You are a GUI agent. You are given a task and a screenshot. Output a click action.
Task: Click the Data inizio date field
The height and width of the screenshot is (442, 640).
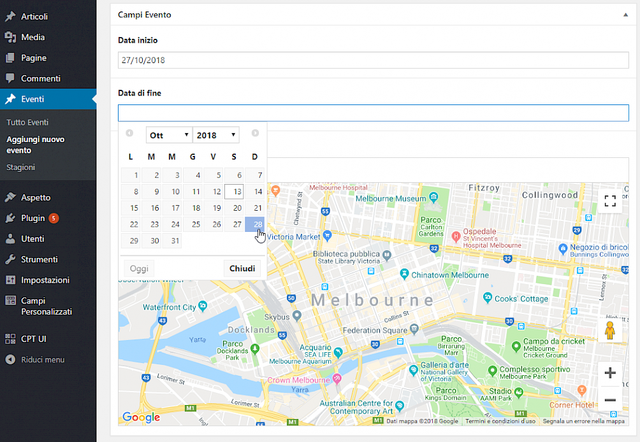373,60
